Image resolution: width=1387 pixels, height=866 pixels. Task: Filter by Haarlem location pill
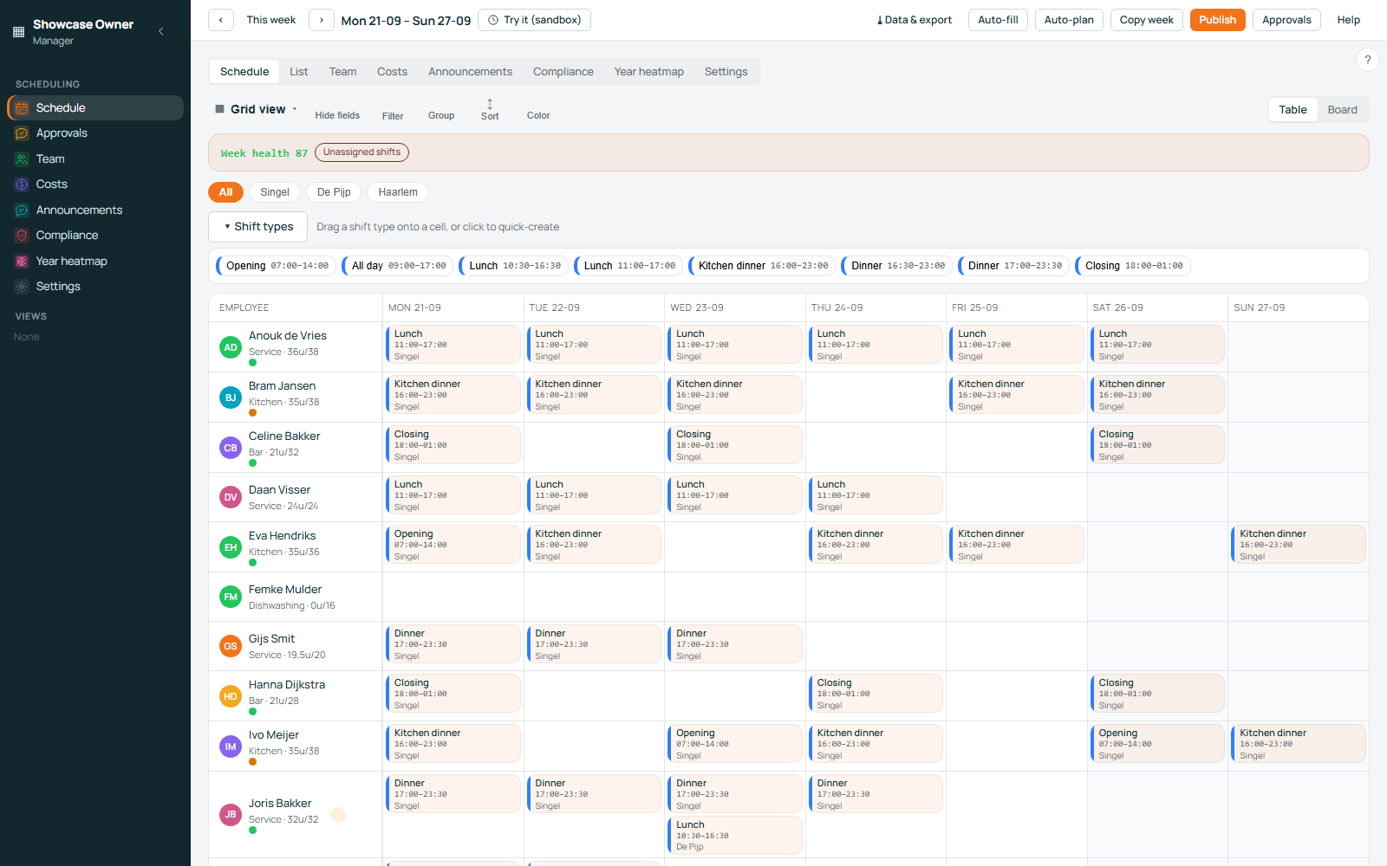tap(398, 192)
